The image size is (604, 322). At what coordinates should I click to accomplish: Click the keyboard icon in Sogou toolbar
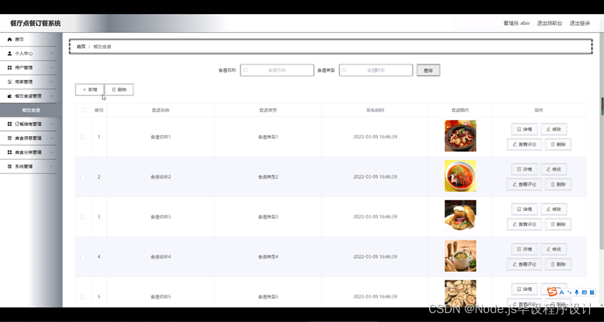[584, 293]
